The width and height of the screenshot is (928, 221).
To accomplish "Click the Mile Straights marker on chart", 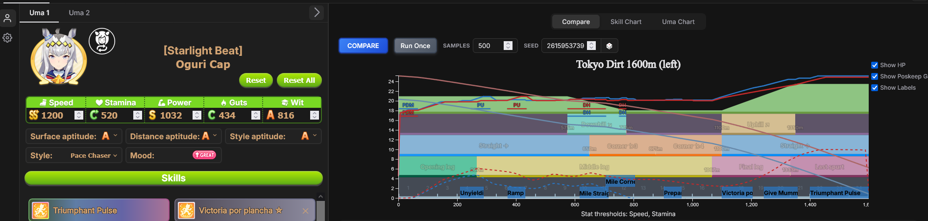I will (x=594, y=193).
